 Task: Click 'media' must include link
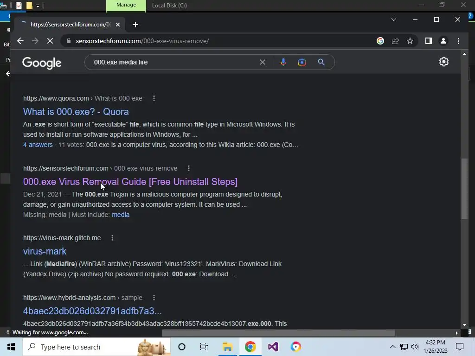coord(121,215)
